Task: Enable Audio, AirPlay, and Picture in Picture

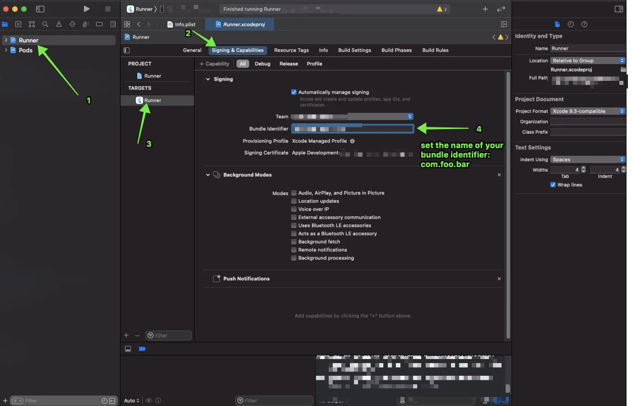Action: coord(294,193)
